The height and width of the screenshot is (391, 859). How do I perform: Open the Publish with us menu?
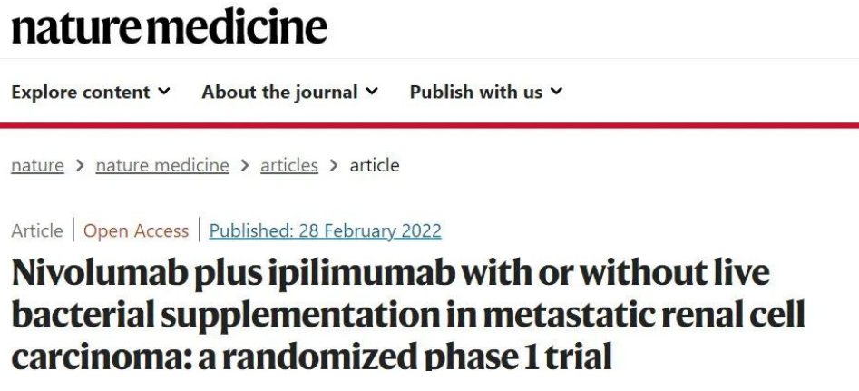pos(486,92)
